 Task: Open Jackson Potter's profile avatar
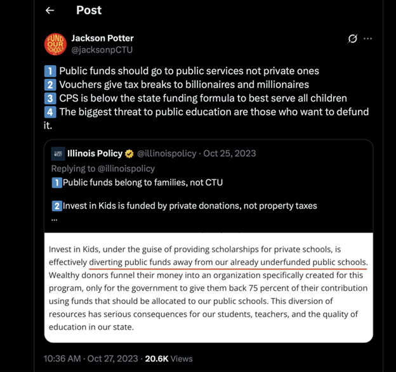(55, 44)
